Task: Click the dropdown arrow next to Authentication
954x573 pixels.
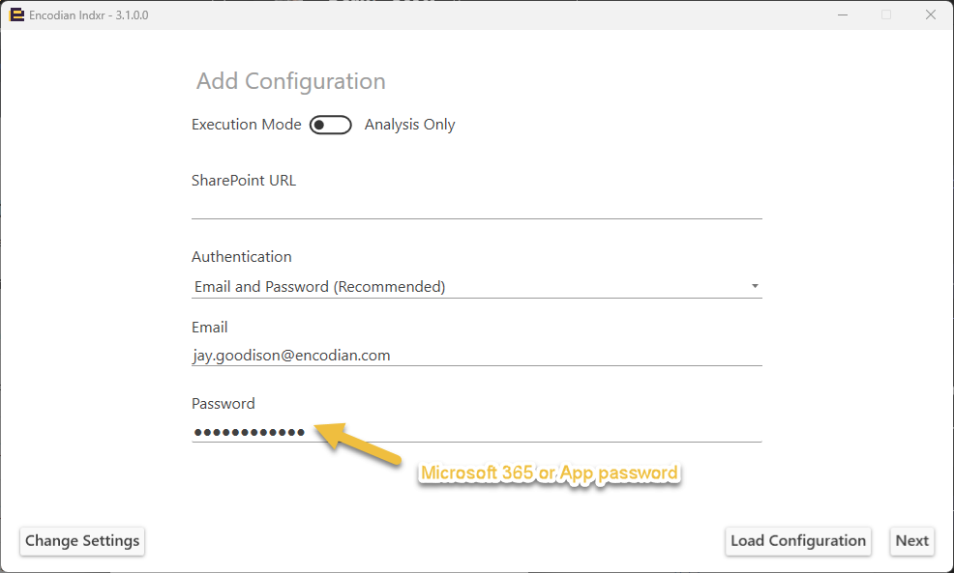Action: pyautogui.click(x=755, y=286)
